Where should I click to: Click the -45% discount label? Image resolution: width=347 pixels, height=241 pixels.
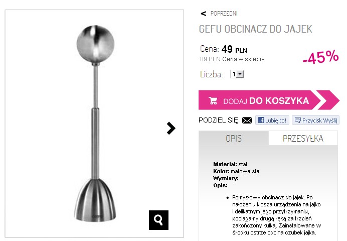coord(320,57)
